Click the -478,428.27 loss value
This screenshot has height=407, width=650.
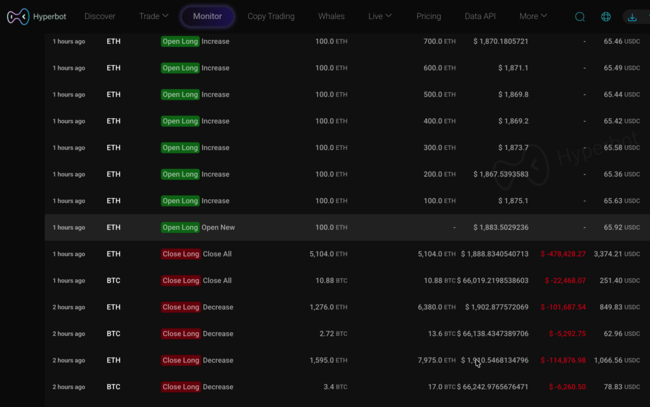[563, 254]
